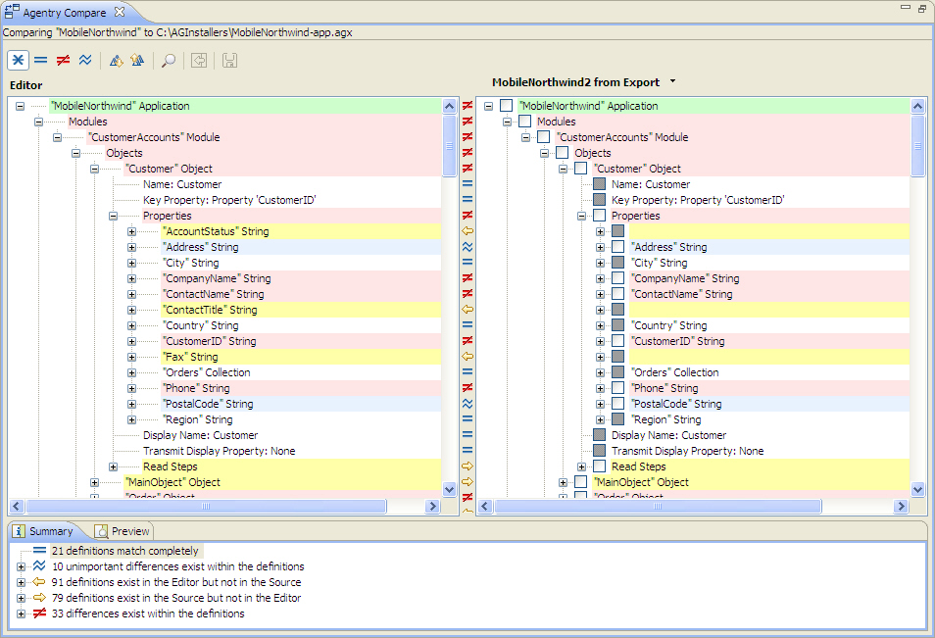This screenshot has height=638, width=935.
Task: Click the Editor pane vertical scrollbar thumb
Action: click(x=450, y=145)
